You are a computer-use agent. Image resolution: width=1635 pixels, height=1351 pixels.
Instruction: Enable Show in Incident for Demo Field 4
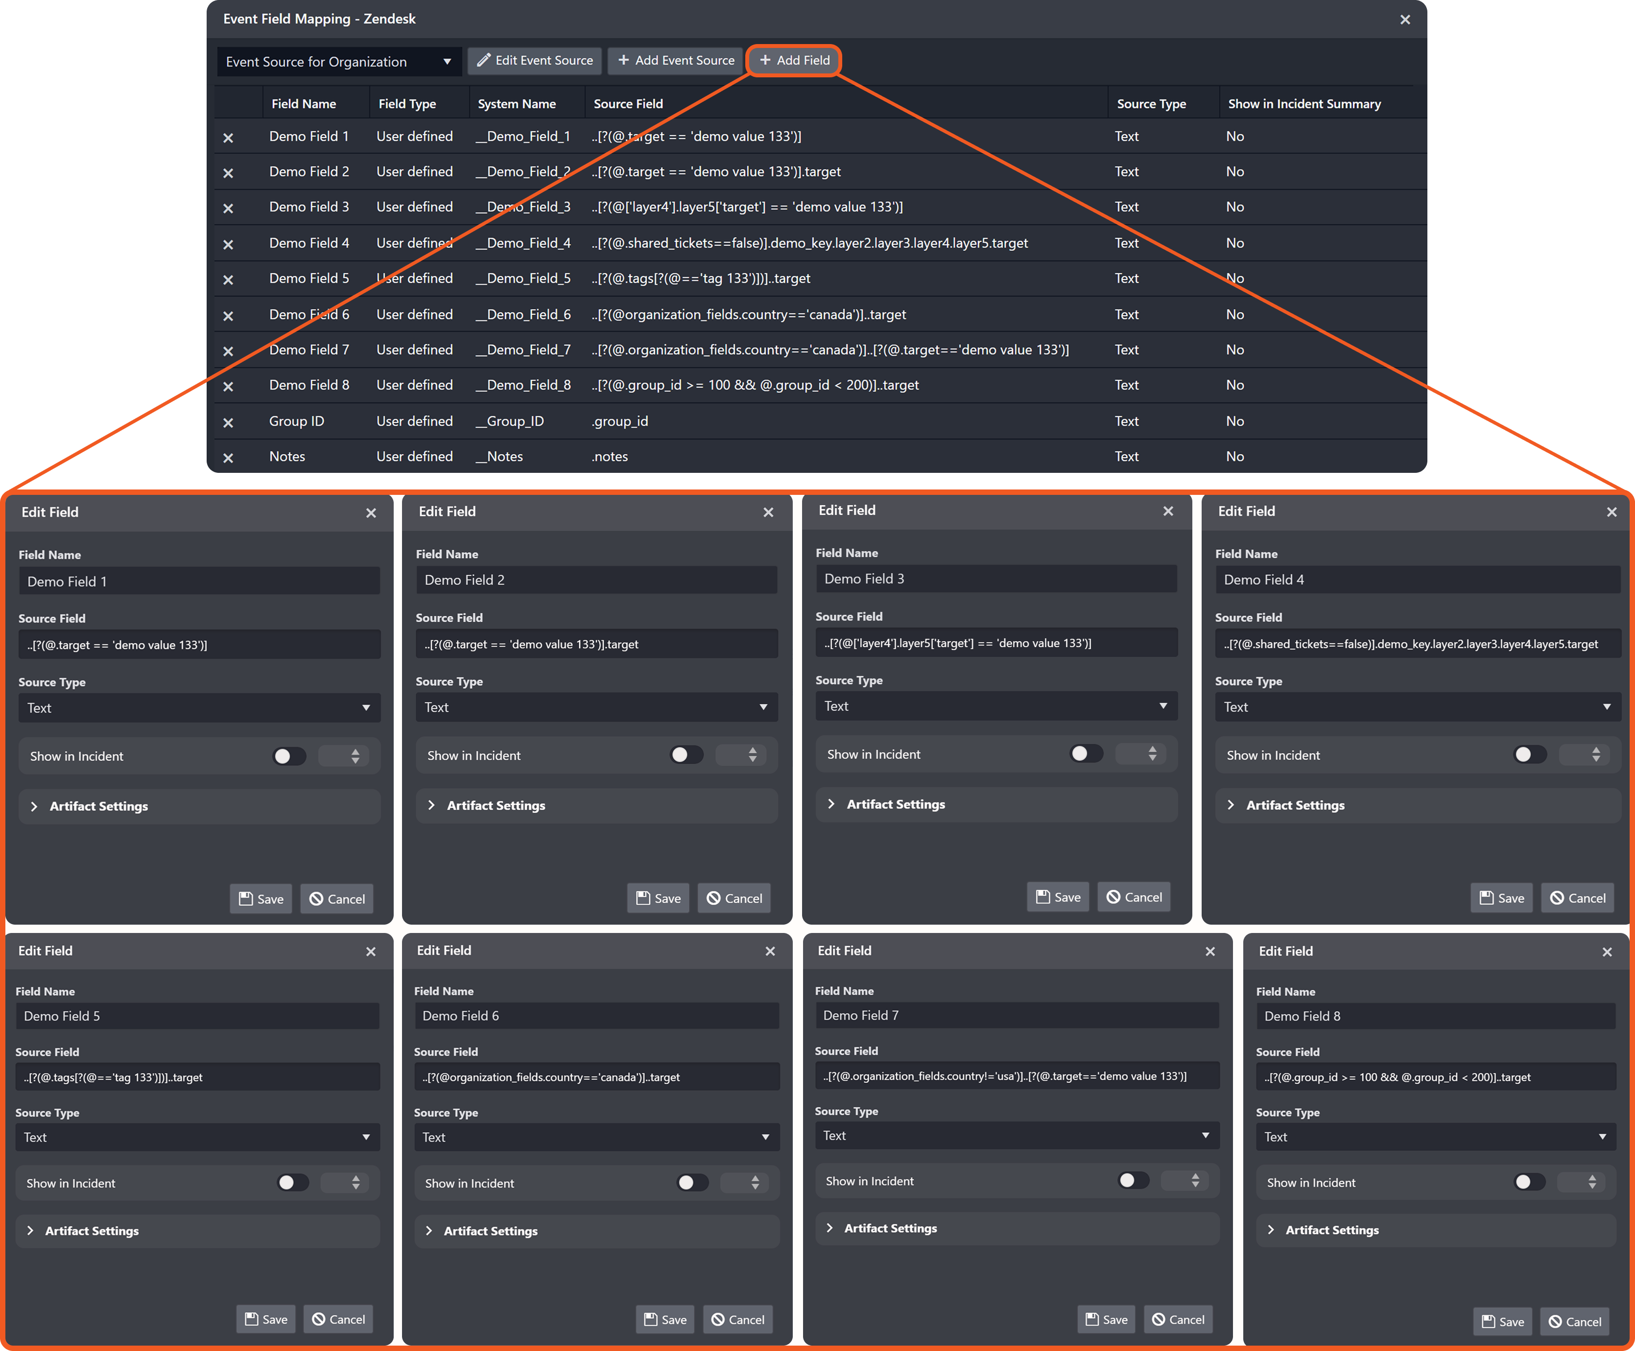tap(1529, 755)
